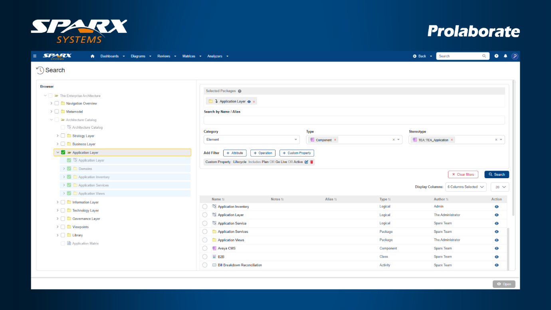Click the blue Search button
Viewport: 551px width, 310px height.
(496, 175)
